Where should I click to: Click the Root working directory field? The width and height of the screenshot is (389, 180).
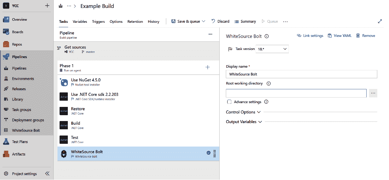tap(296, 93)
